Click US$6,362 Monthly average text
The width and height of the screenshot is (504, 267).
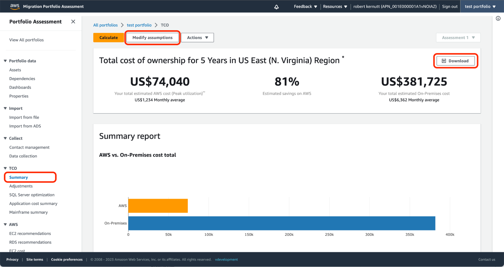(x=414, y=100)
